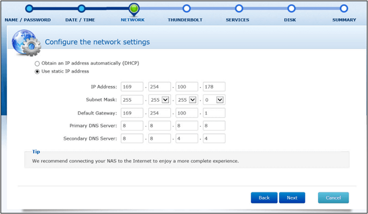This screenshot has height=214, width=368.
Task: Click the Date / Time step circle
Action: tap(81, 9)
